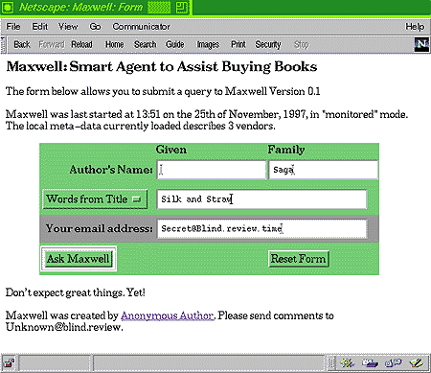Screen dimensions: 431x373
Task: Open the Mailbox icon in component bar
Action: click(370, 363)
